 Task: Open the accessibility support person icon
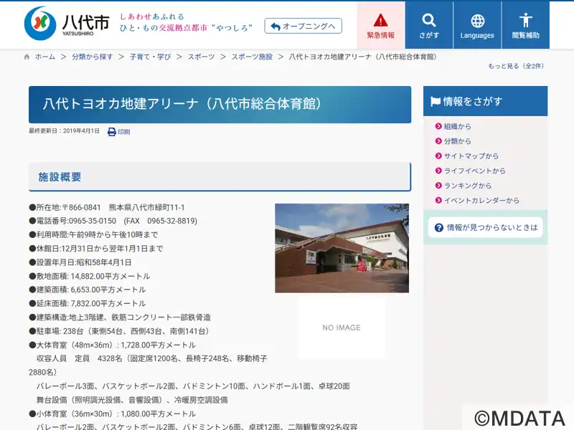click(x=525, y=21)
